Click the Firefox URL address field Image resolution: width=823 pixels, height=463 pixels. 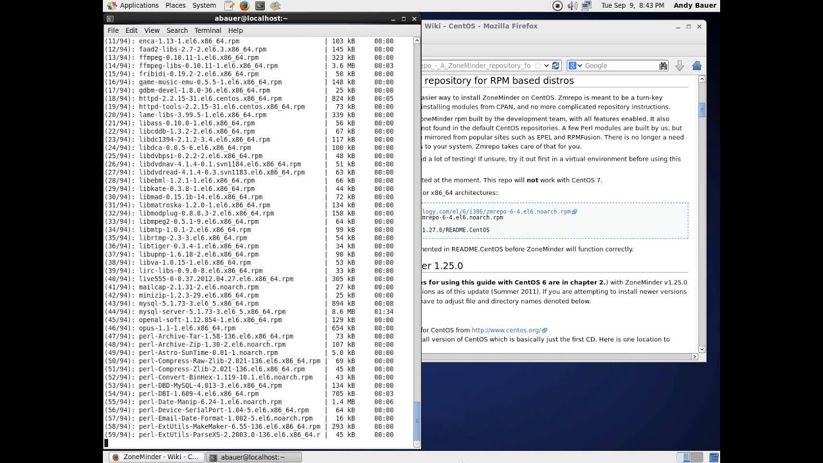[478, 66]
